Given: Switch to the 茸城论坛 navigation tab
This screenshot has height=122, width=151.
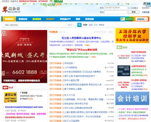Looking at the screenshot, I should click(x=23, y=19).
